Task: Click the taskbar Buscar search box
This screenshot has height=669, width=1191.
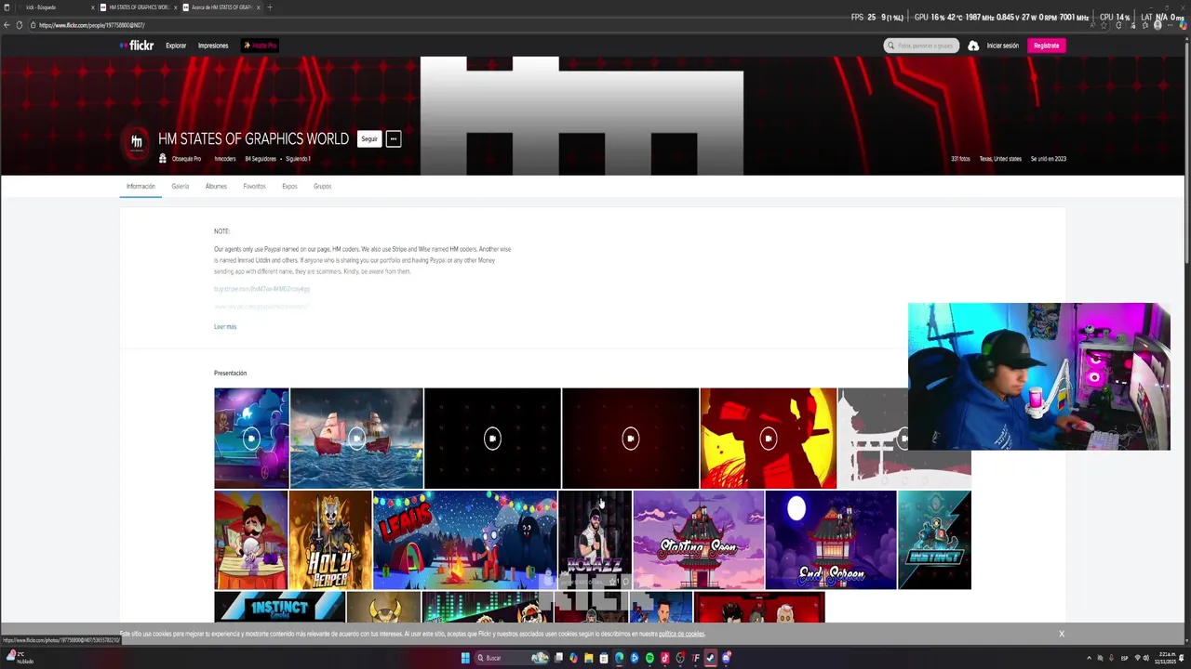Action: pyautogui.click(x=512, y=658)
